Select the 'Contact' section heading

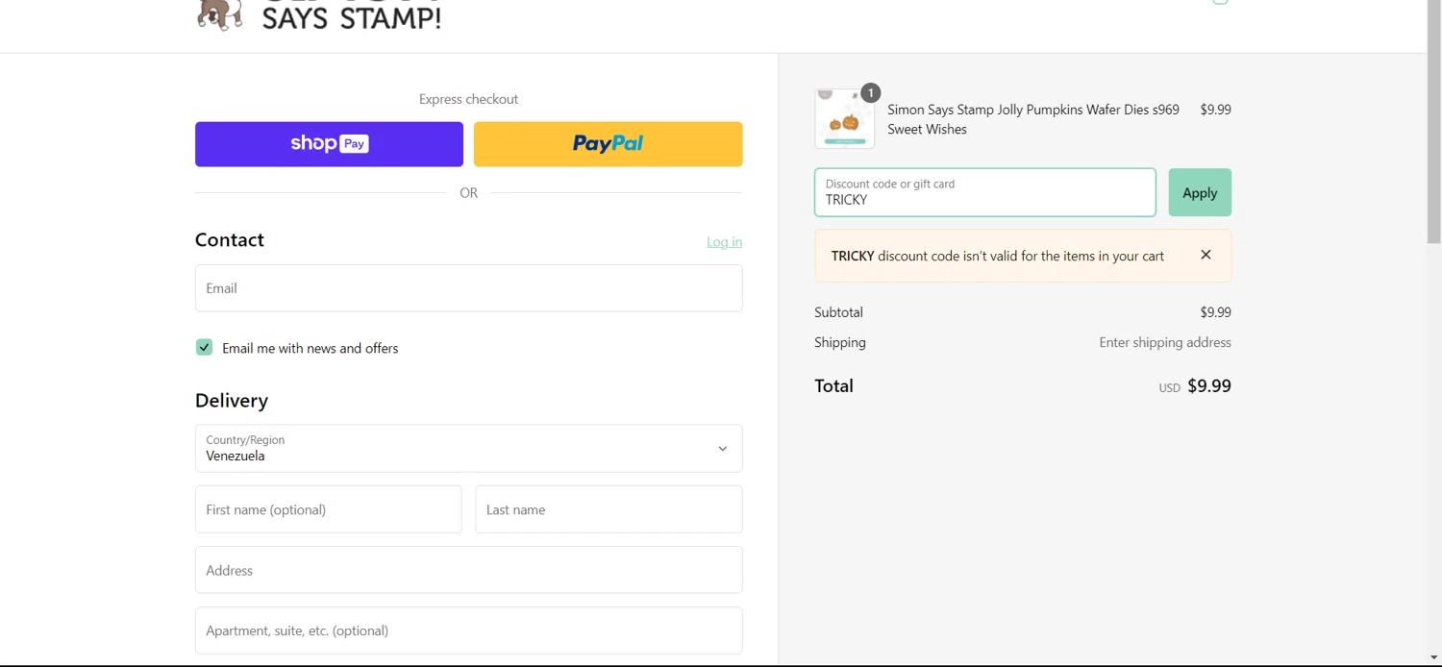click(230, 240)
